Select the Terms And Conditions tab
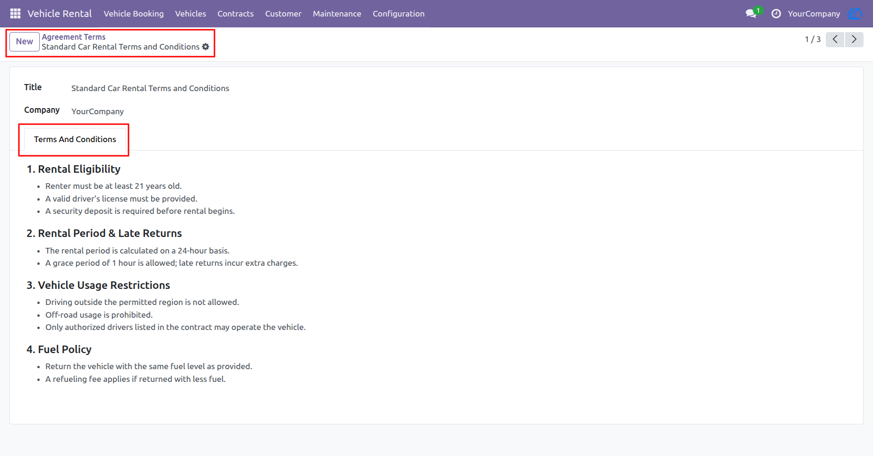This screenshot has width=873, height=456. pos(75,139)
